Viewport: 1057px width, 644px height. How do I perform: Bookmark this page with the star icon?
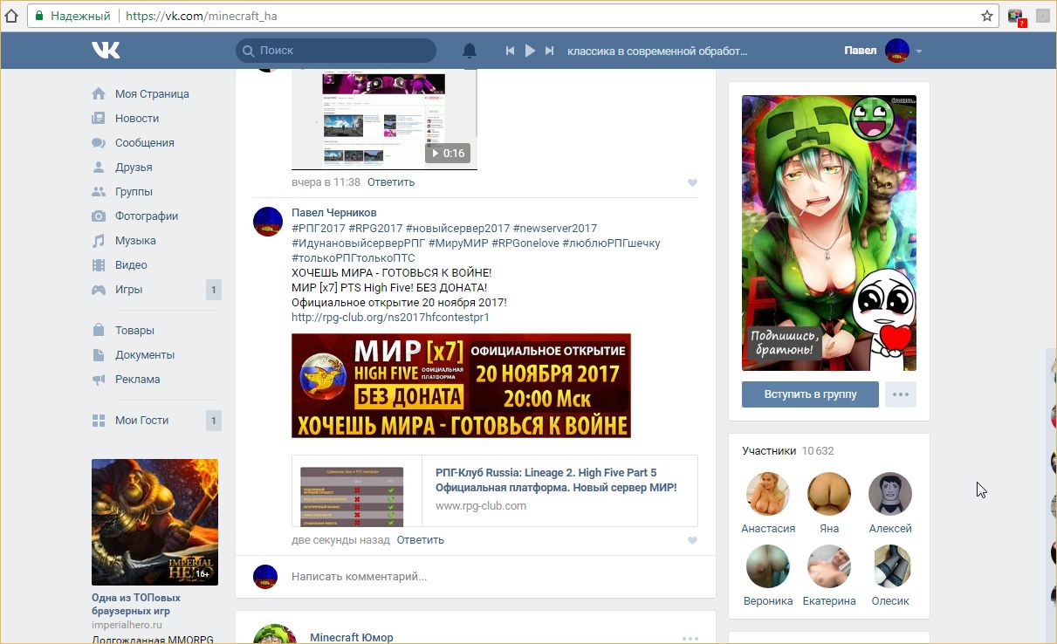[x=987, y=16]
